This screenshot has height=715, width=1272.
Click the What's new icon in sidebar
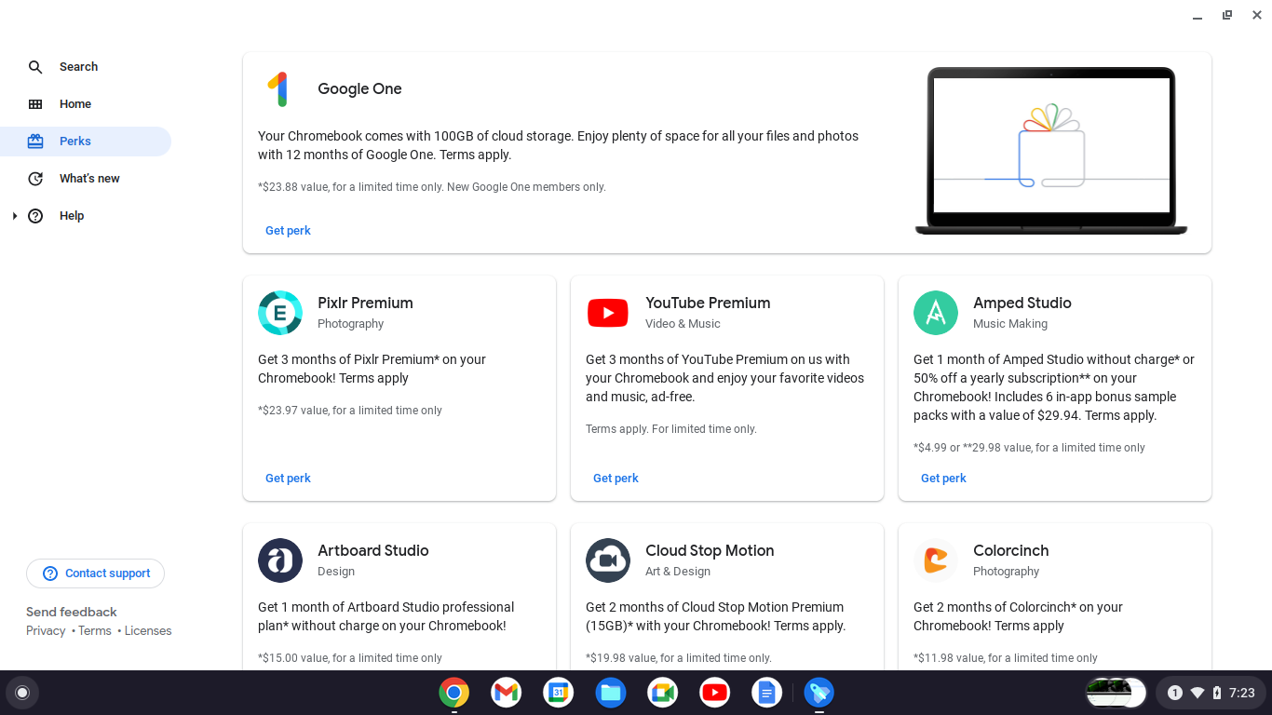[x=35, y=179]
